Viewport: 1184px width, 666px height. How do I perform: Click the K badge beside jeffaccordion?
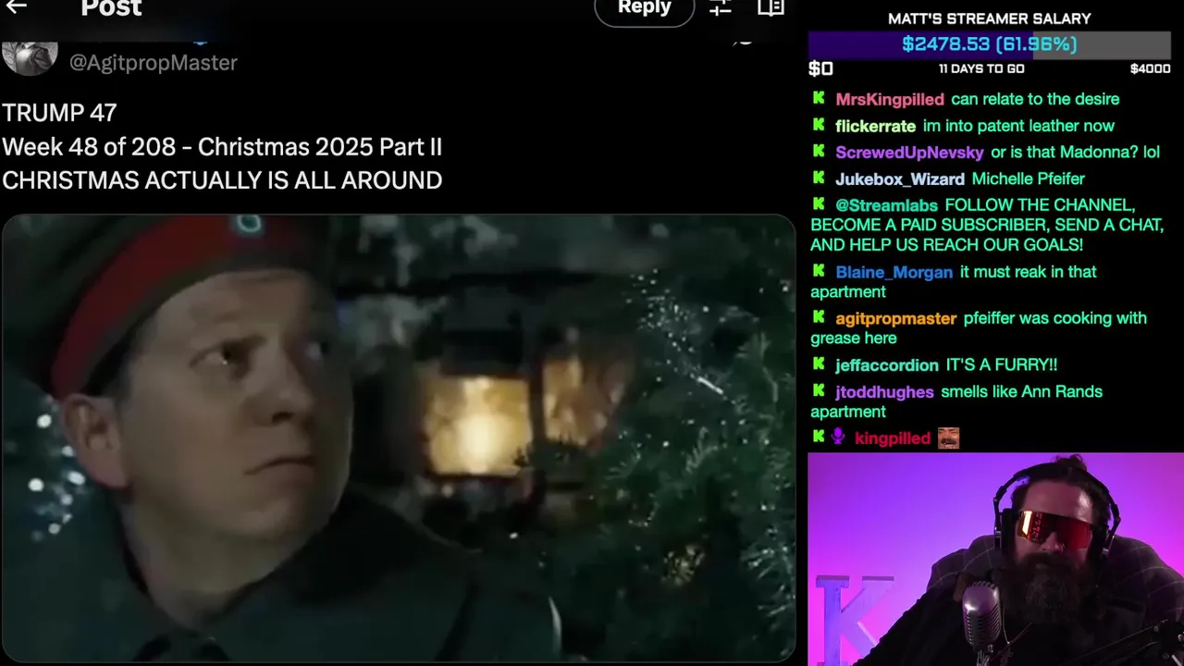click(x=819, y=364)
